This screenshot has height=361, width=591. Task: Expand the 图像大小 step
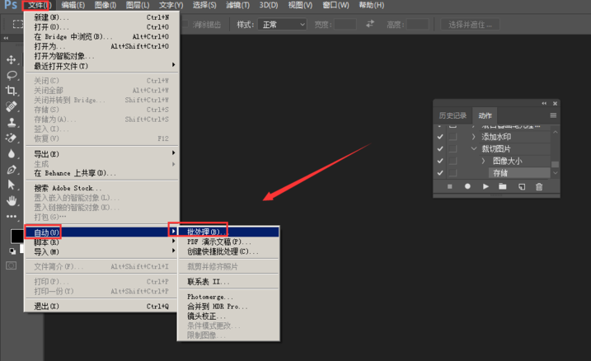484,161
